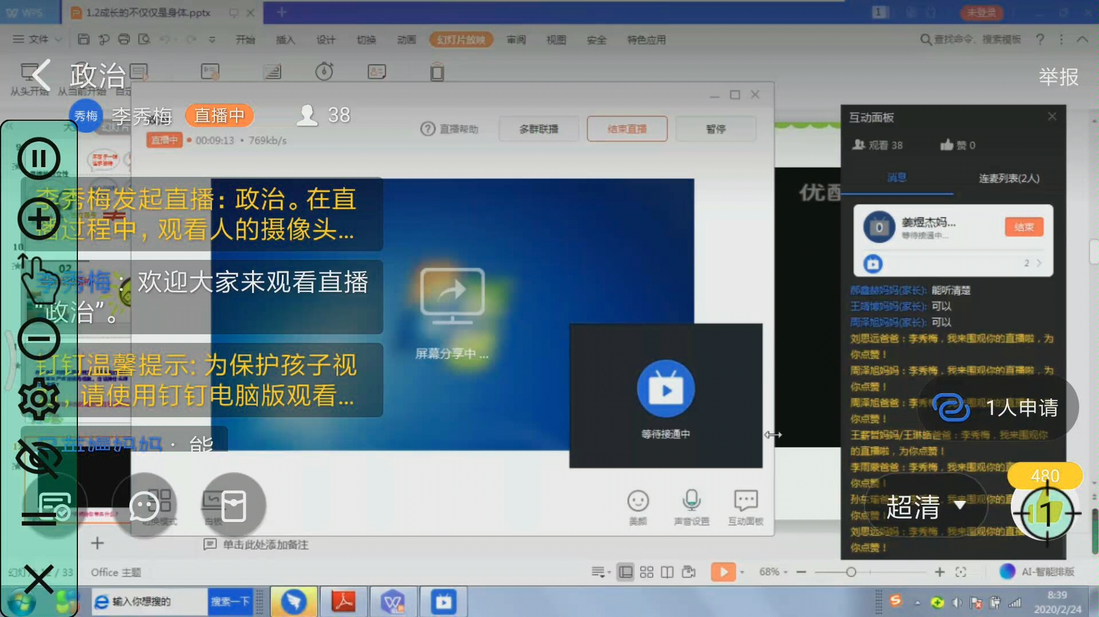
Task: Pause the screen recording
Action: [x=38, y=159]
